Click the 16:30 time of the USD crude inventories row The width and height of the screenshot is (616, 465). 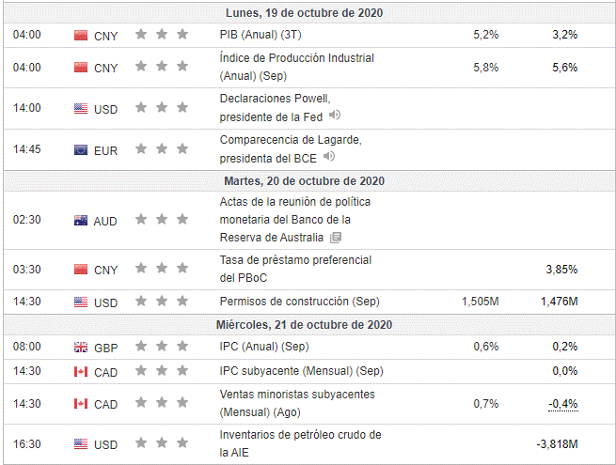click(x=26, y=443)
